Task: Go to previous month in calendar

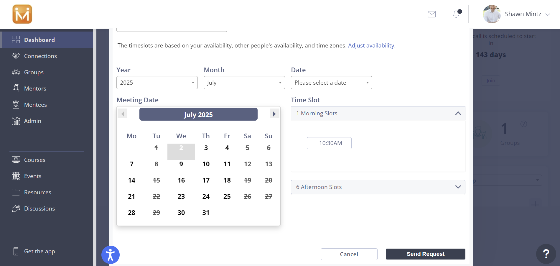Action: 123,114
